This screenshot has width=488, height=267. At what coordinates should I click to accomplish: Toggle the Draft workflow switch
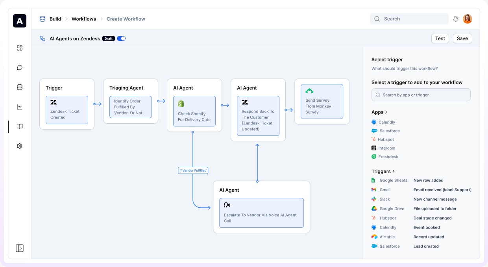pyautogui.click(x=121, y=38)
